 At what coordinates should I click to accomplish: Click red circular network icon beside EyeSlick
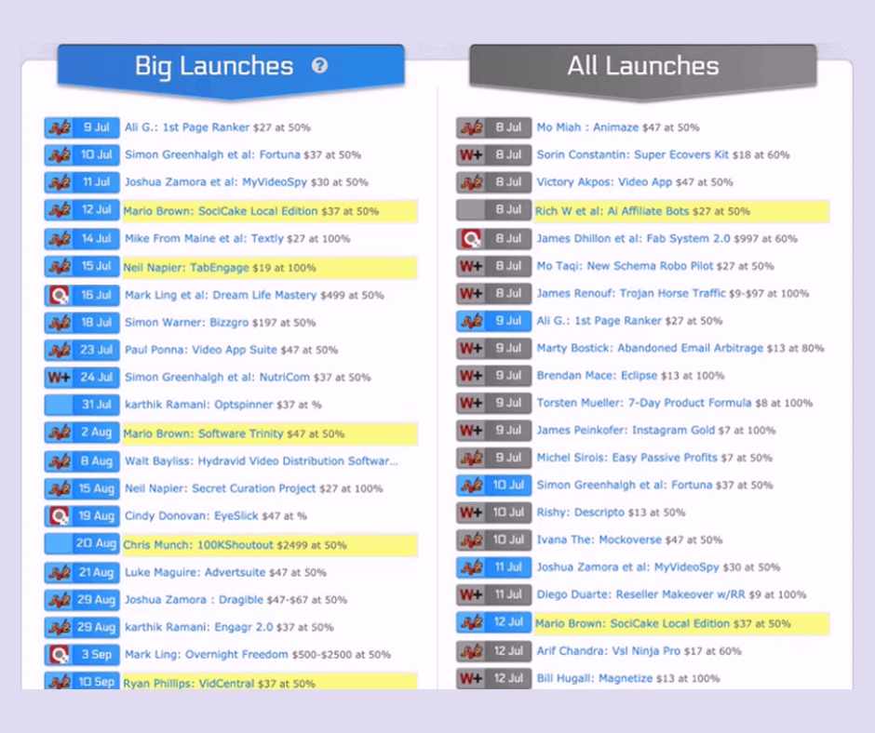(60, 516)
